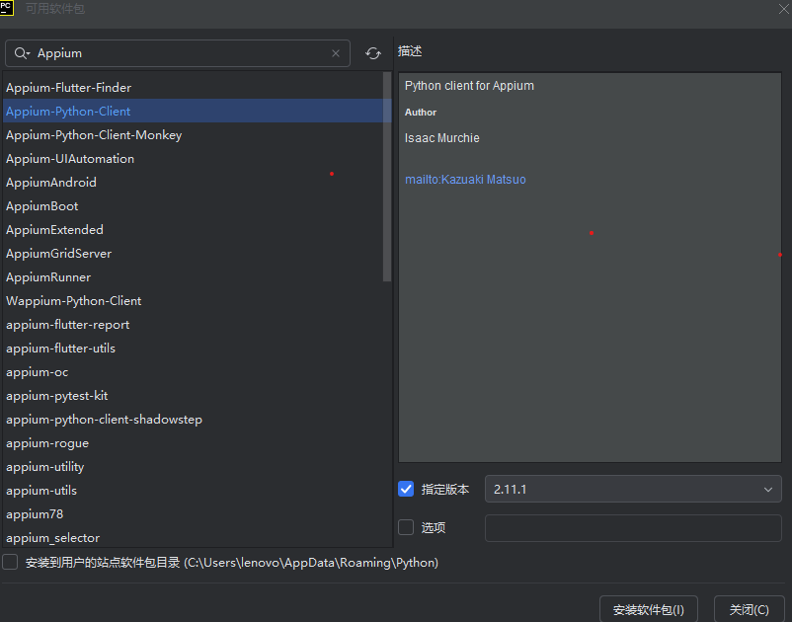This screenshot has width=792, height=622.
Task: Select appium-rogue package
Action: pyautogui.click(x=194, y=443)
